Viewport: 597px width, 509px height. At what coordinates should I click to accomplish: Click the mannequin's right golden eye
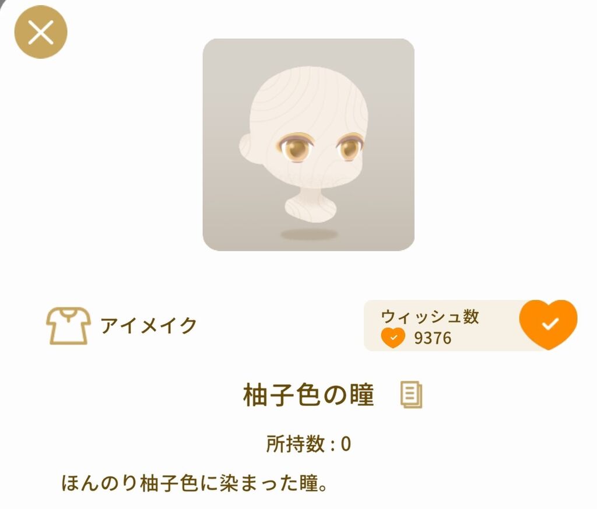point(350,146)
